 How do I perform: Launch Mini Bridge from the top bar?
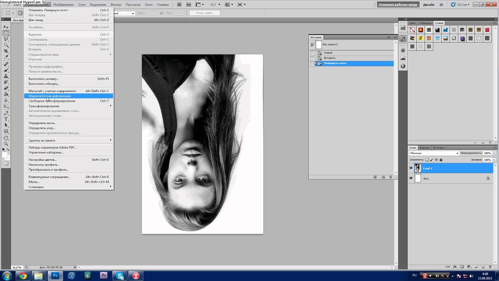(188, 5)
